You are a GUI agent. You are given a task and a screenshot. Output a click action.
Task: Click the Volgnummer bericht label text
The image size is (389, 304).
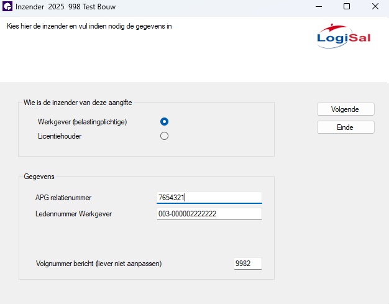click(99, 264)
